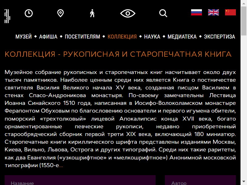Open the location map pin icon
This screenshot has width=247, height=185.
61,13
